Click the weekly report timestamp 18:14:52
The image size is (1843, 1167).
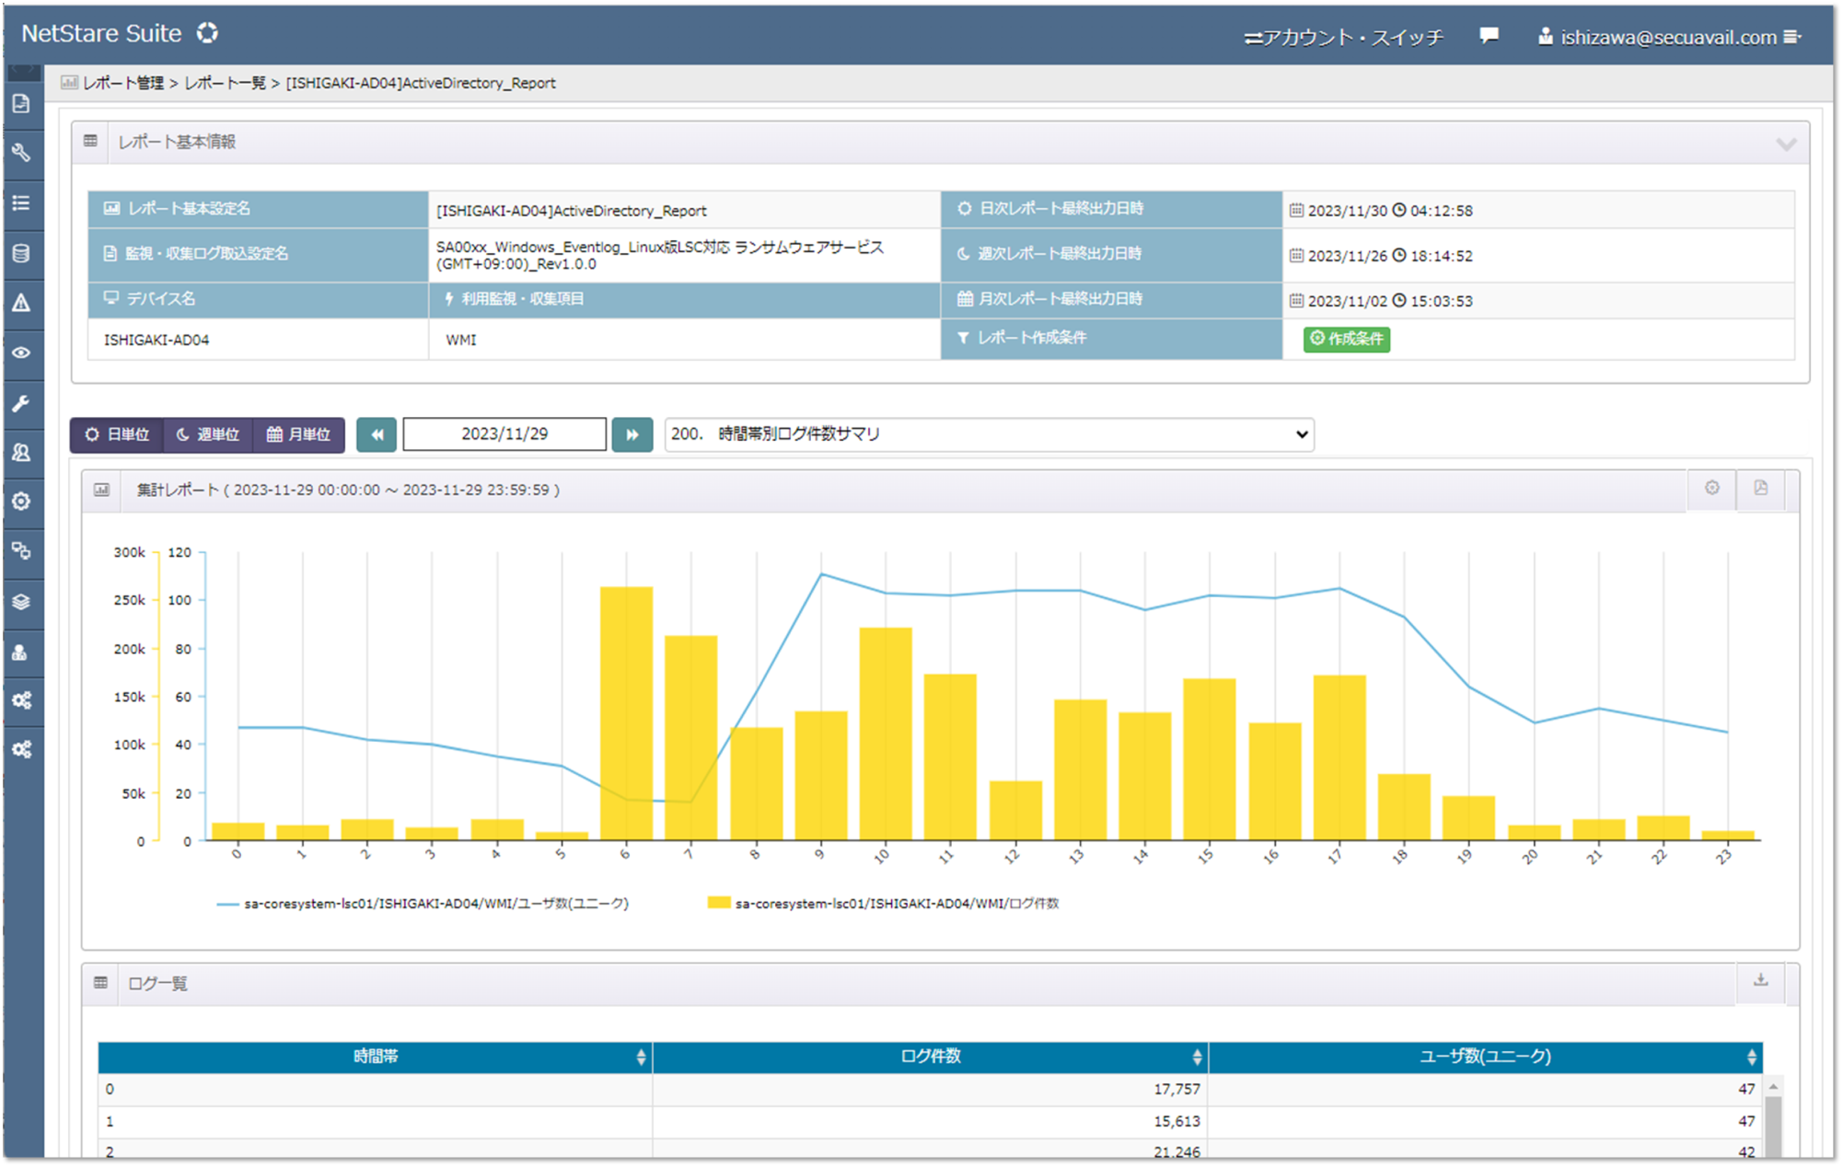point(1441,256)
